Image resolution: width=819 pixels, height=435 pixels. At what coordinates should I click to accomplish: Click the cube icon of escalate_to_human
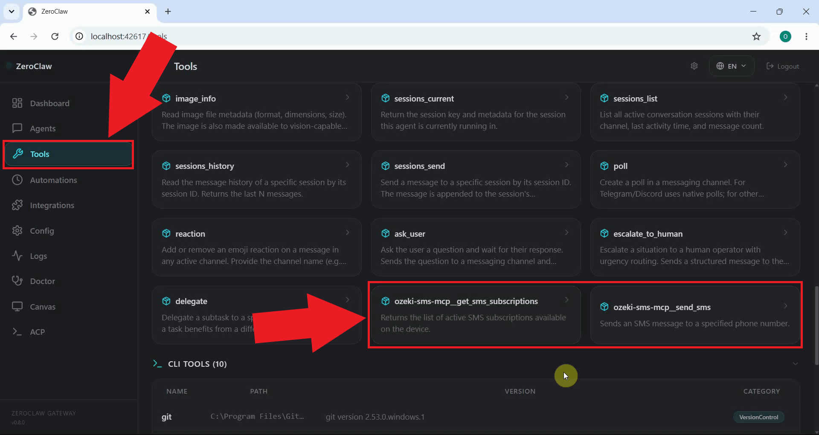(x=604, y=234)
